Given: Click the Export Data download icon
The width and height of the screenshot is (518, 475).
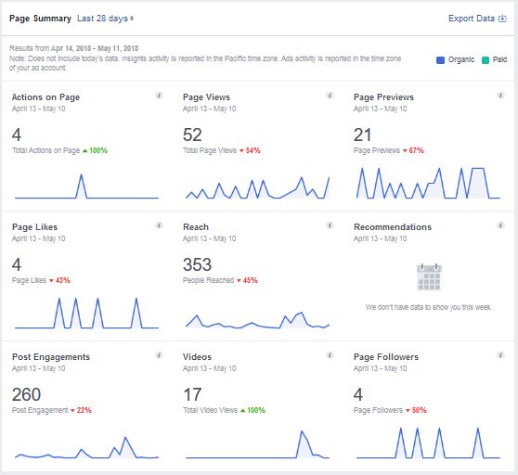Looking at the screenshot, I should click(502, 19).
